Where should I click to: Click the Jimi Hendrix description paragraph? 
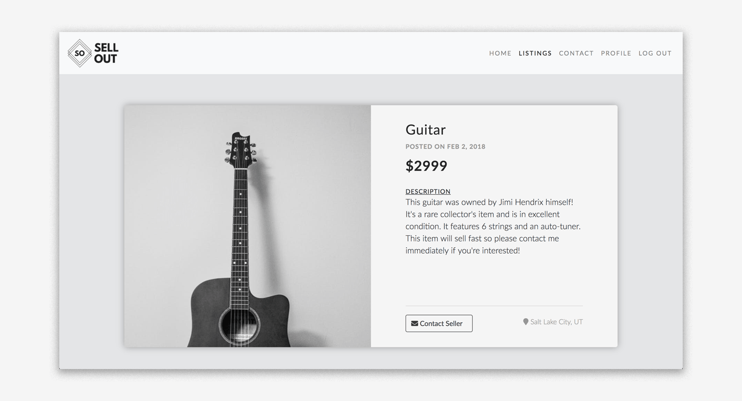[x=493, y=226]
